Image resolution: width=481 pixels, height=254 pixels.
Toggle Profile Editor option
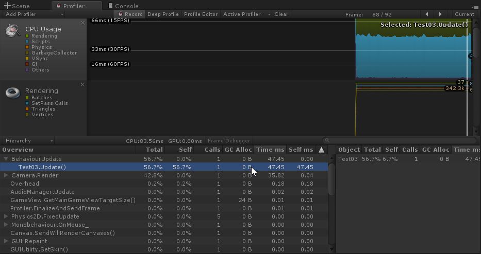pyautogui.click(x=201, y=14)
